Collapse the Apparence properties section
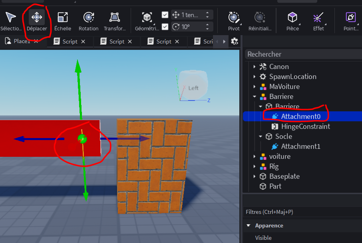This screenshot has height=243, width=362. (x=249, y=225)
